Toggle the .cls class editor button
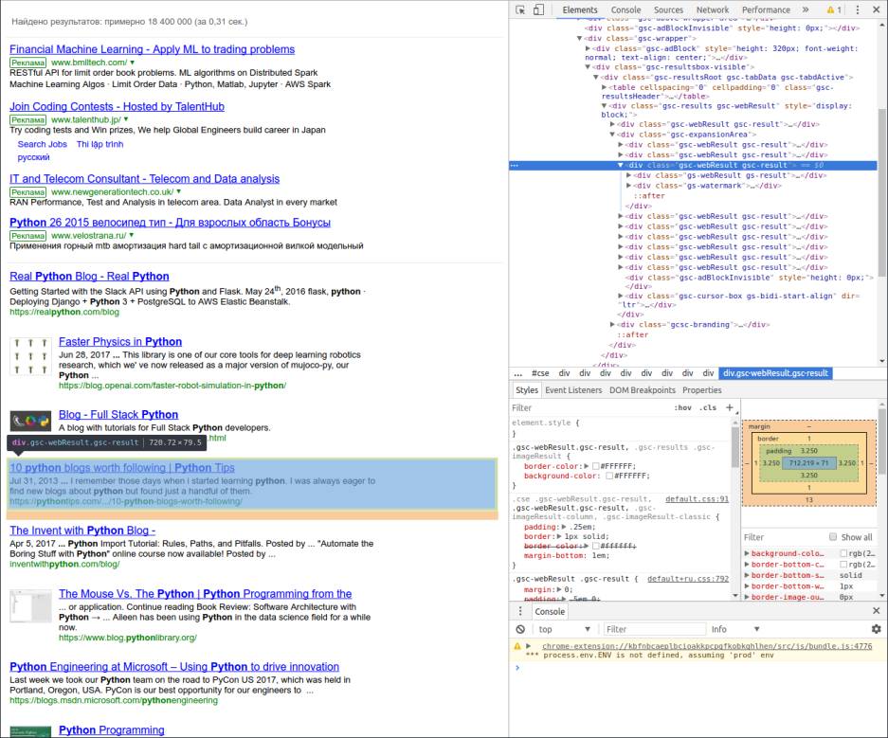 point(707,407)
